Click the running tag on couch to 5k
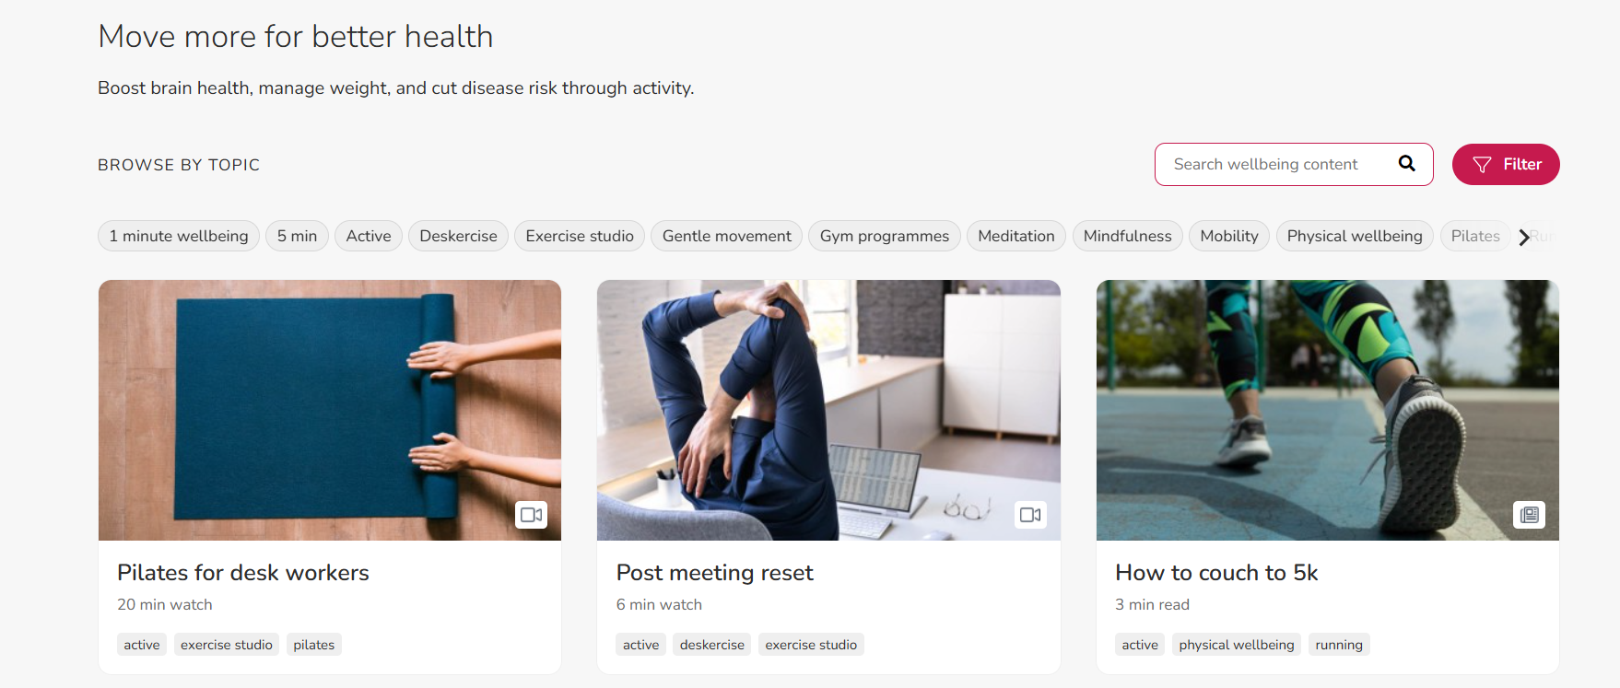 click(1338, 645)
